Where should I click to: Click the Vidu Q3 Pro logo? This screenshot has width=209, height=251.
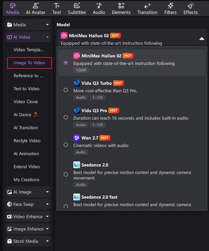[x=77, y=110]
